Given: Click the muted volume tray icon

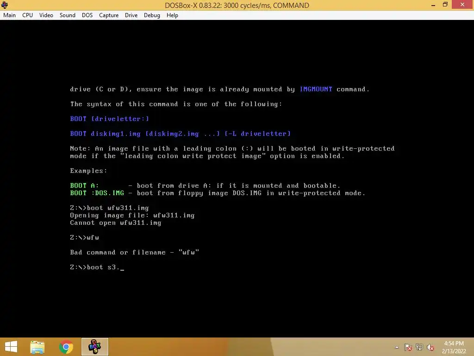Looking at the screenshot, I should click(430, 347).
